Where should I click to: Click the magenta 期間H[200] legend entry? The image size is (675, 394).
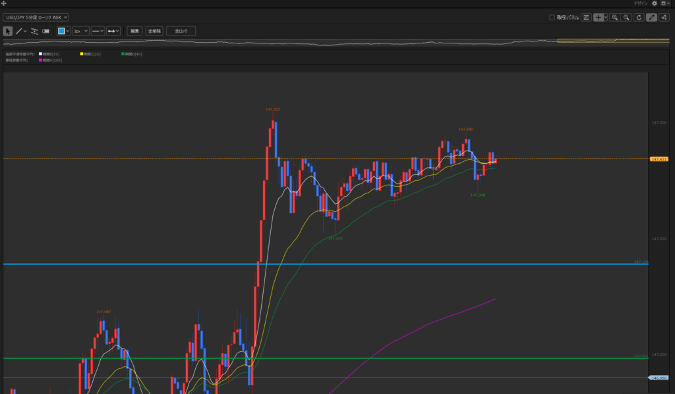coord(50,60)
